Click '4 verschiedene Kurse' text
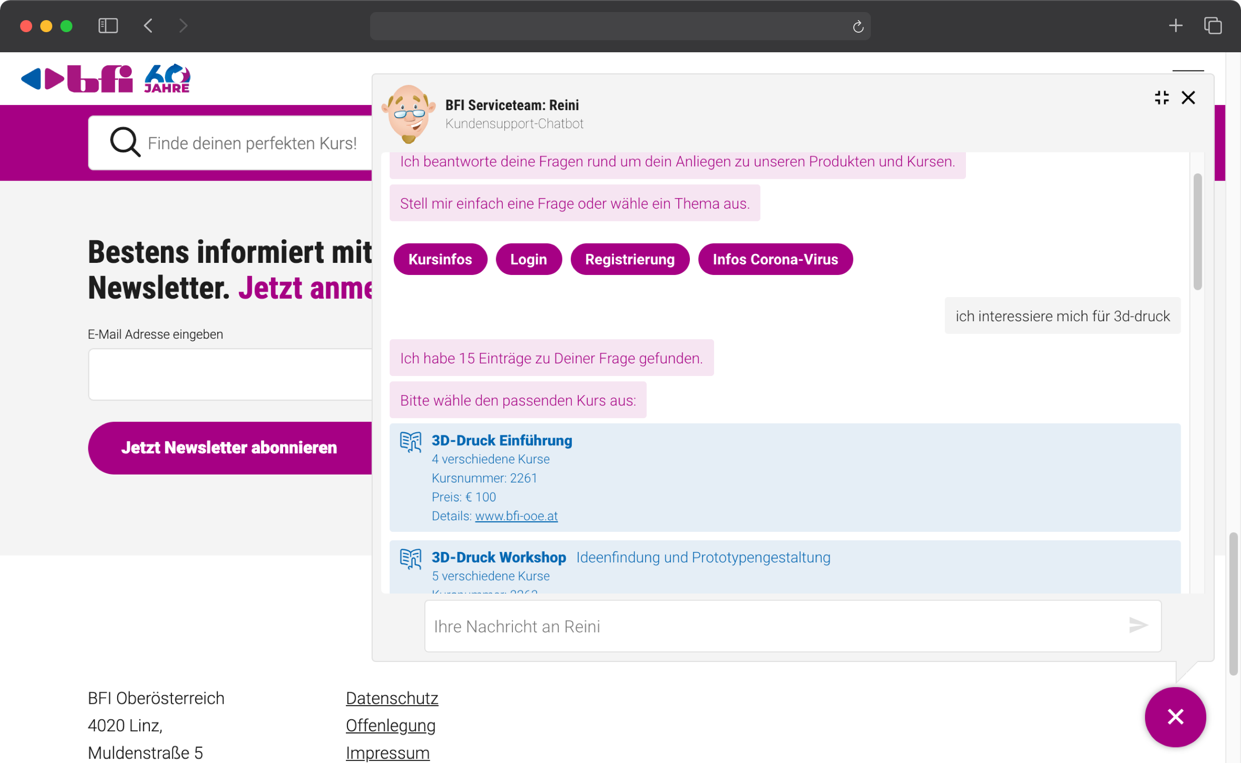 pos(490,459)
